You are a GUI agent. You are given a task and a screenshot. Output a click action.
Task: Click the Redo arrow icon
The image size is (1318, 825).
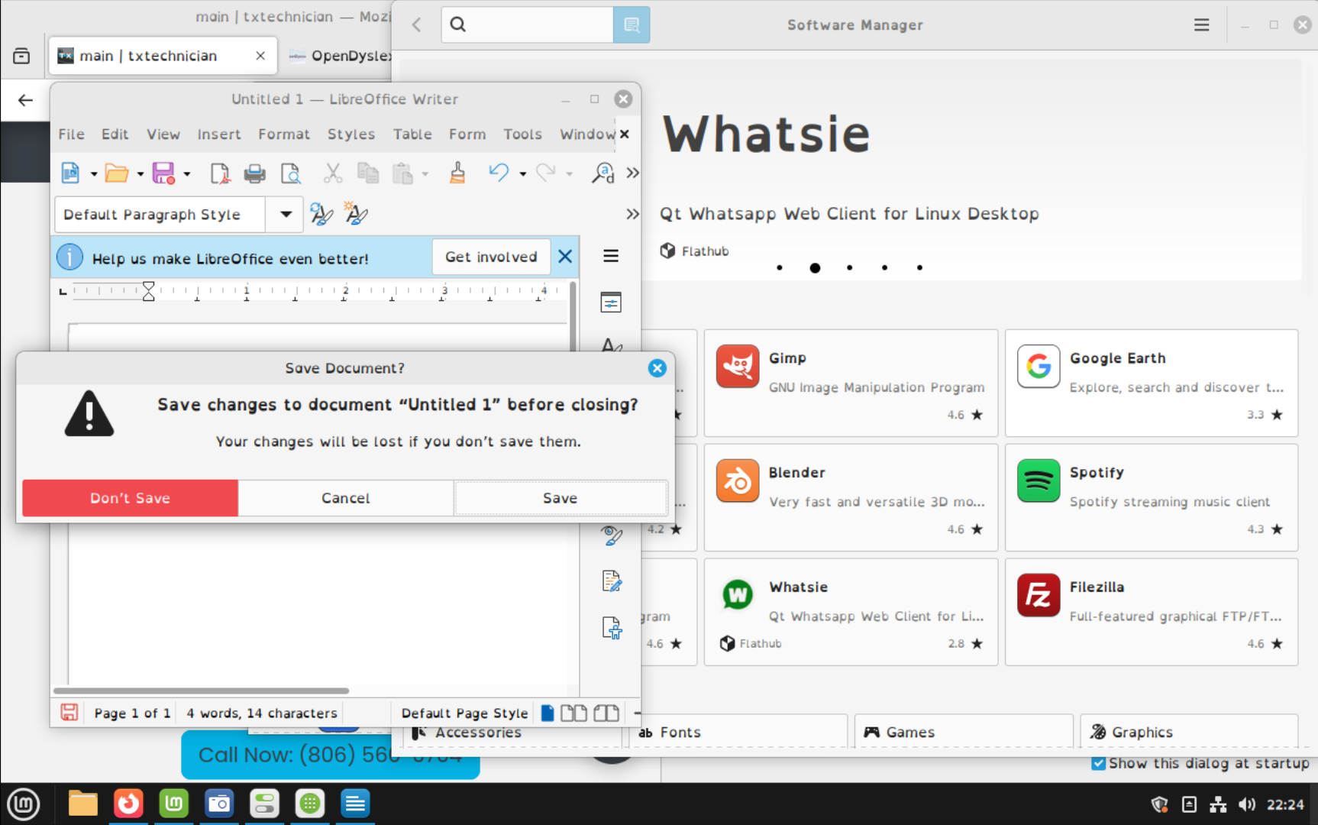click(x=545, y=173)
